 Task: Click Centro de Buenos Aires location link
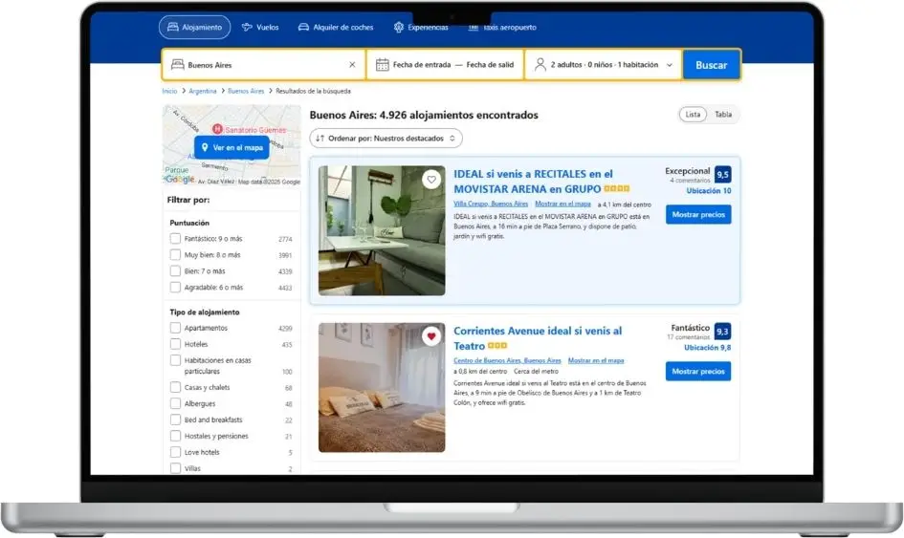pos(507,360)
